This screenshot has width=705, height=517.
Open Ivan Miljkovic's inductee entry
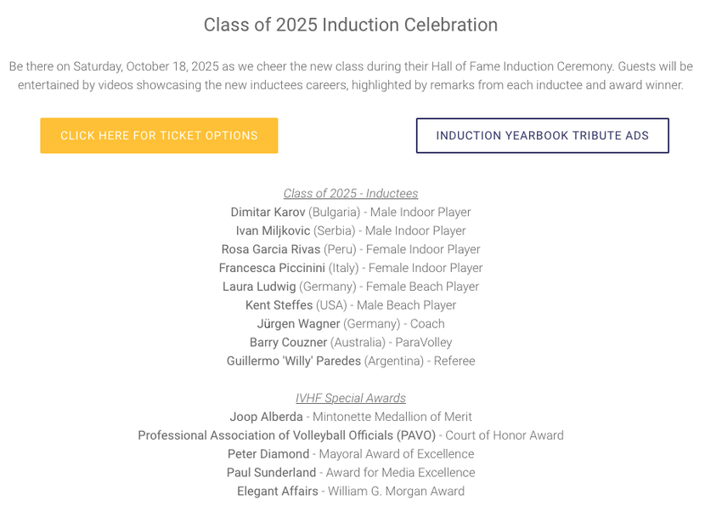click(x=273, y=230)
